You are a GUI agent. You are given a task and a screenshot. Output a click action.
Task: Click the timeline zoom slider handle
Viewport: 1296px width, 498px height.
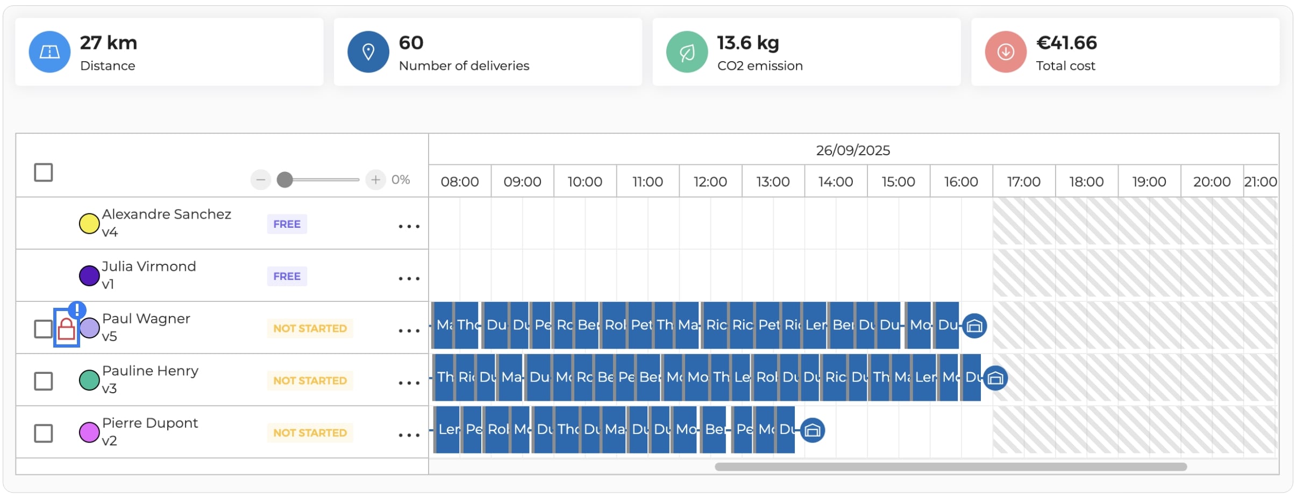coord(284,179)
